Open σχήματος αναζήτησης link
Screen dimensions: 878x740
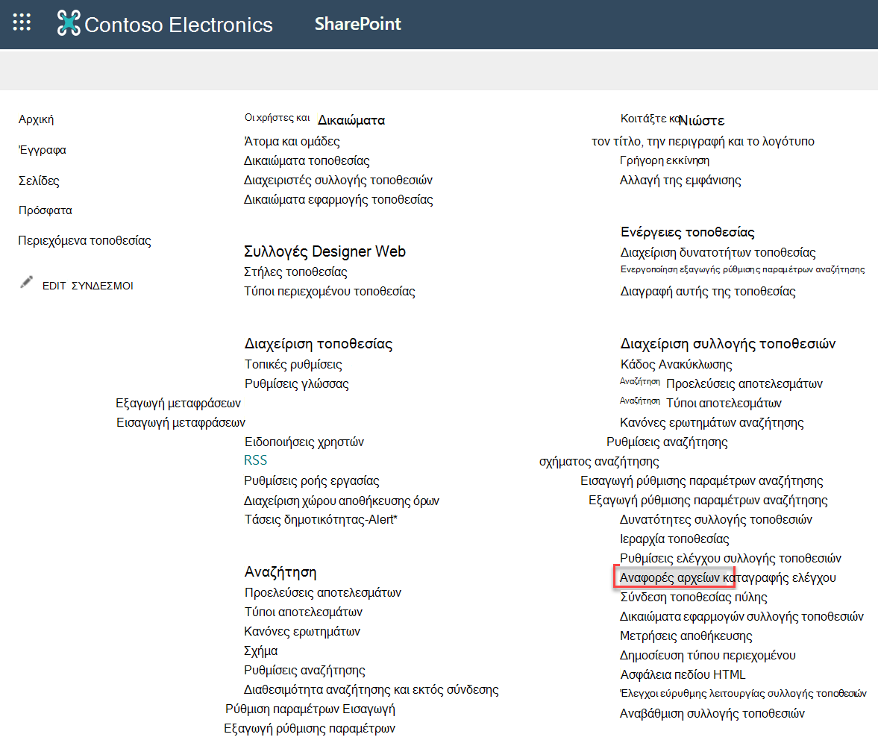[x=599, y=462]
